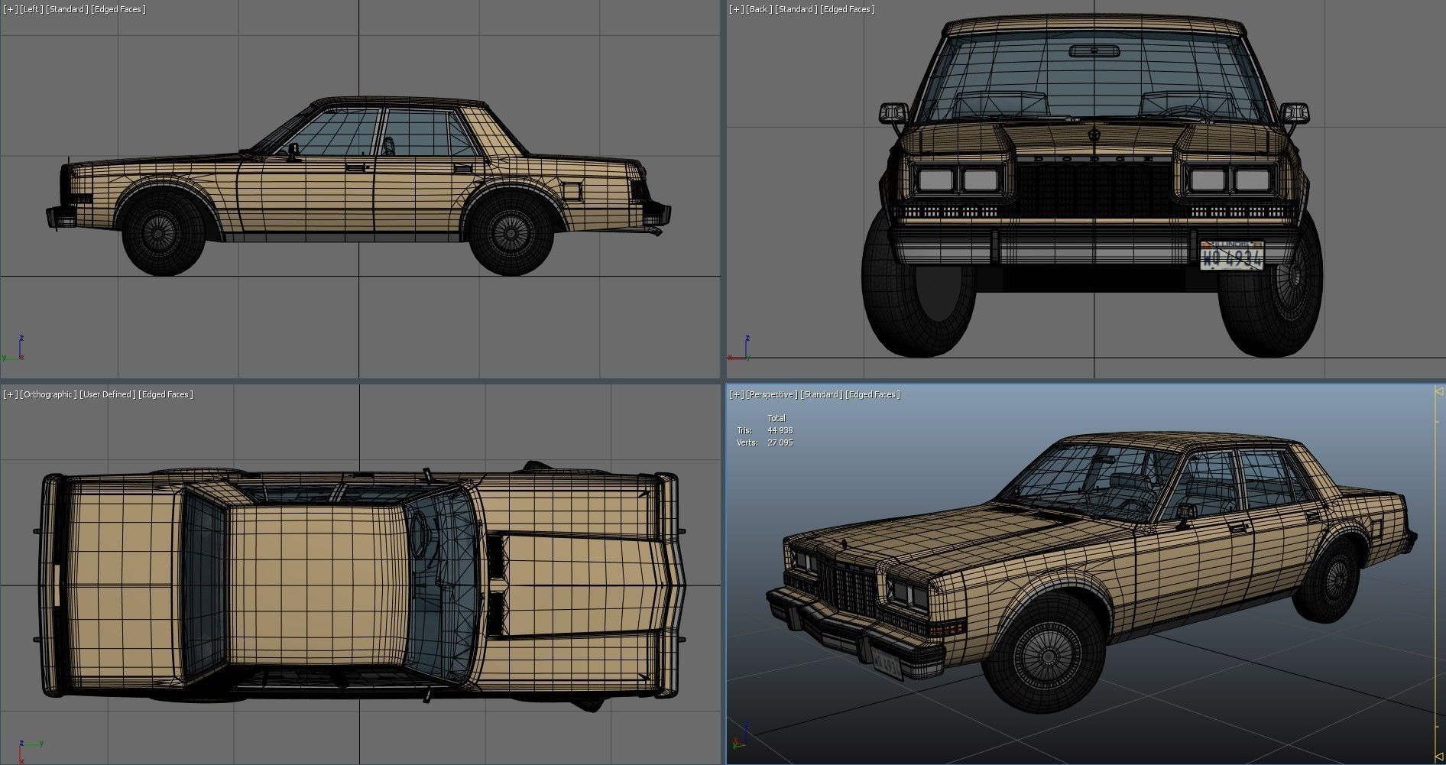1446x765 pixels.
Task: Click the 'Verts: 27 095' statistic
Action: (764, 442)
